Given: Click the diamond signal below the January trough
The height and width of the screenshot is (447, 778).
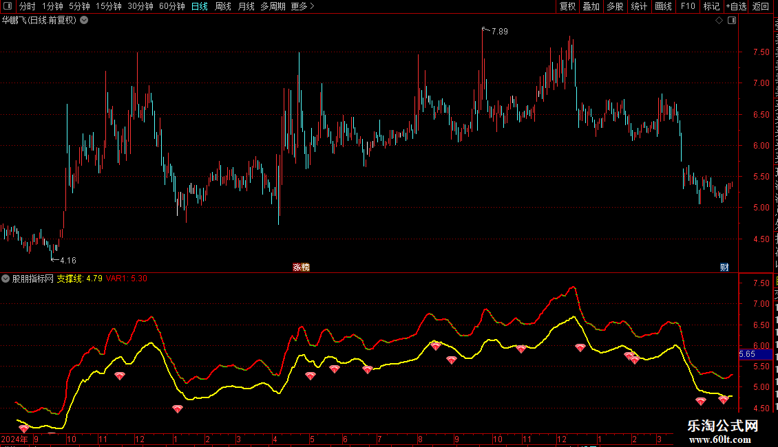Looking at the screenshot, I should point(177,409).
